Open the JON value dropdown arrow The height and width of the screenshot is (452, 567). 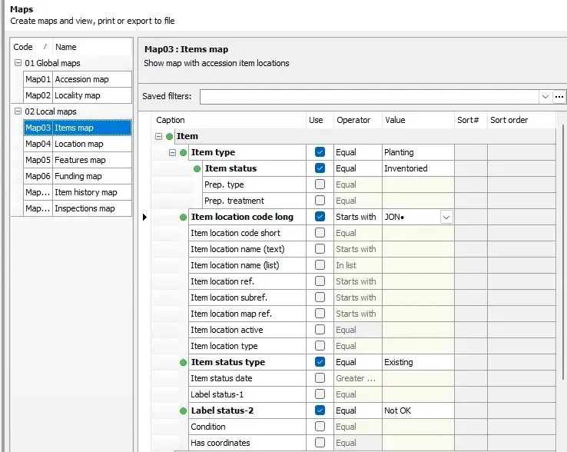[446, 217]
